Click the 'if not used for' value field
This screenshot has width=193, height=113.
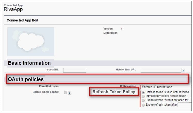[190, 100]
